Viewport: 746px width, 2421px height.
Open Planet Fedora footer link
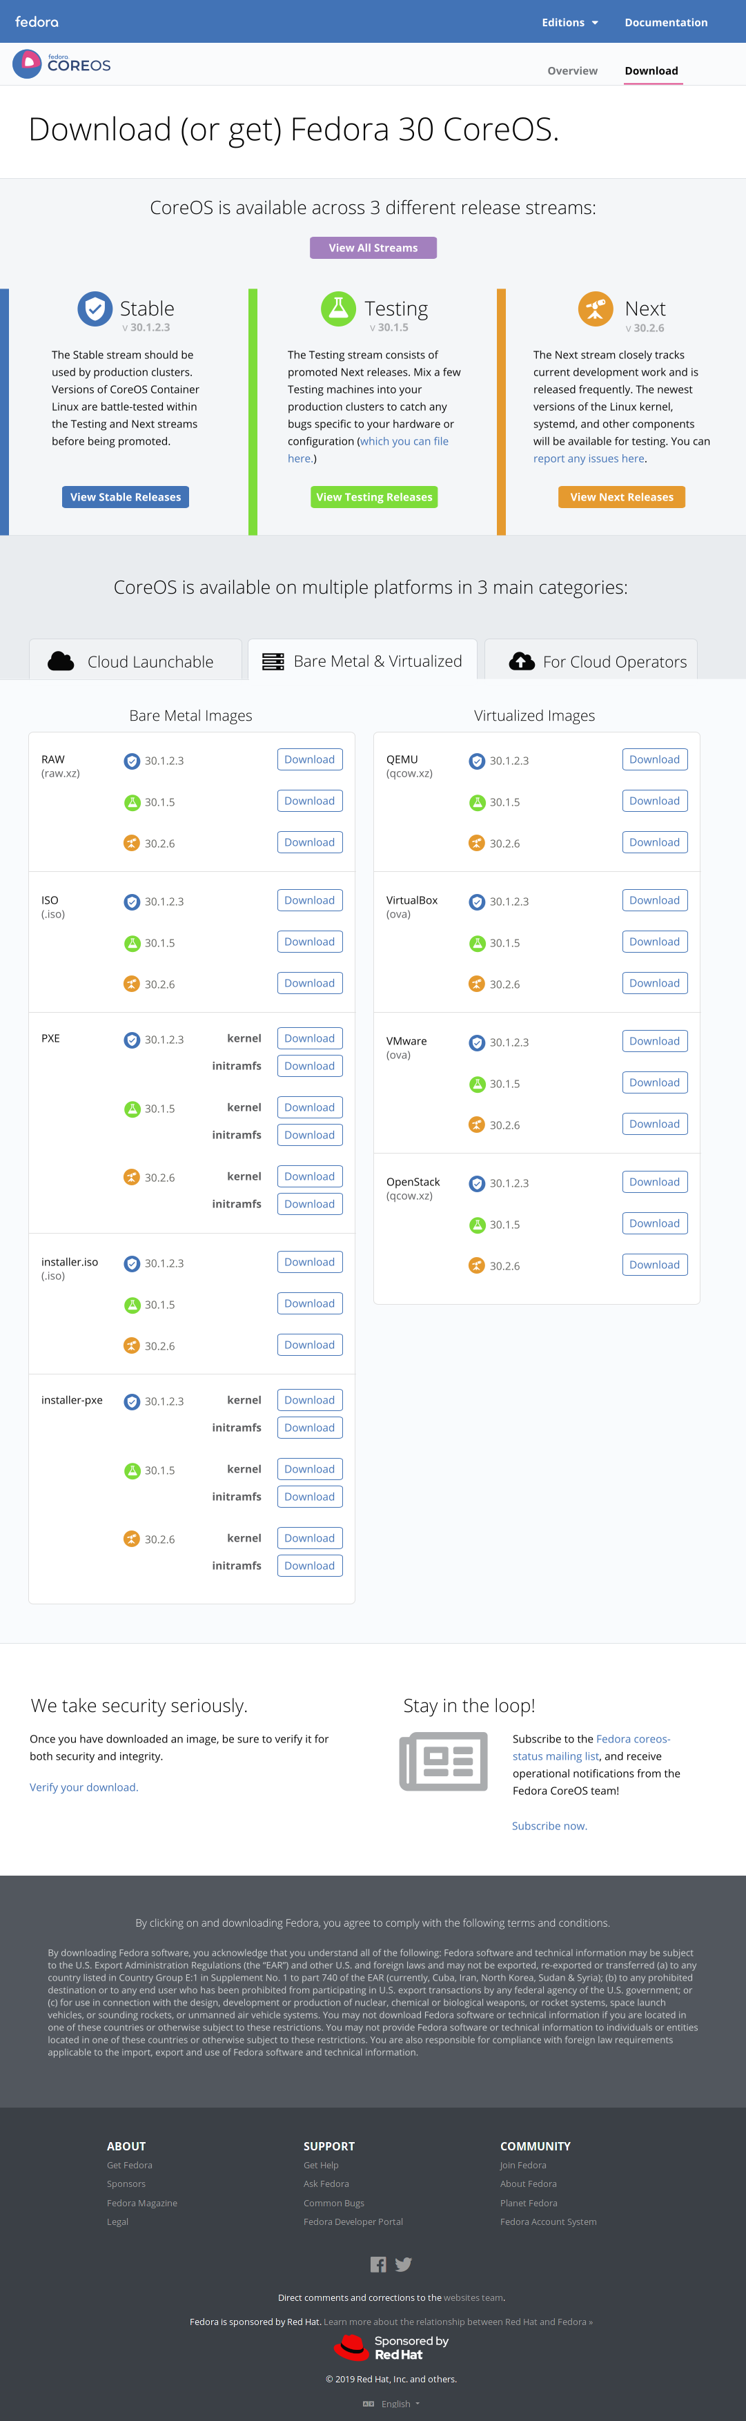(529, 2203)
